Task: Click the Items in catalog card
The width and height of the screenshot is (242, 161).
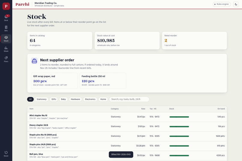Action: (x=60, y=40)
